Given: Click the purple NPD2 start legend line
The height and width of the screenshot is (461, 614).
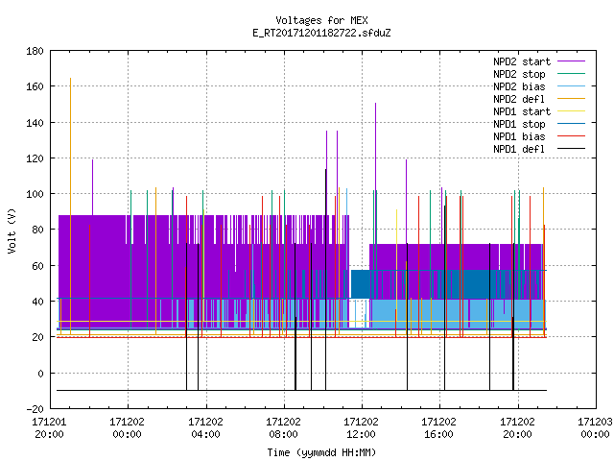Looking at the screenshot, I should point(571,61).
